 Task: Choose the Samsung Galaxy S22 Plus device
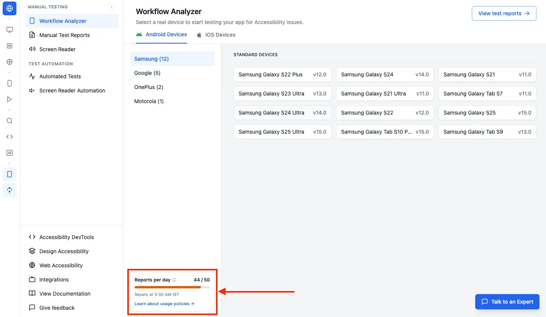(283, 74)
